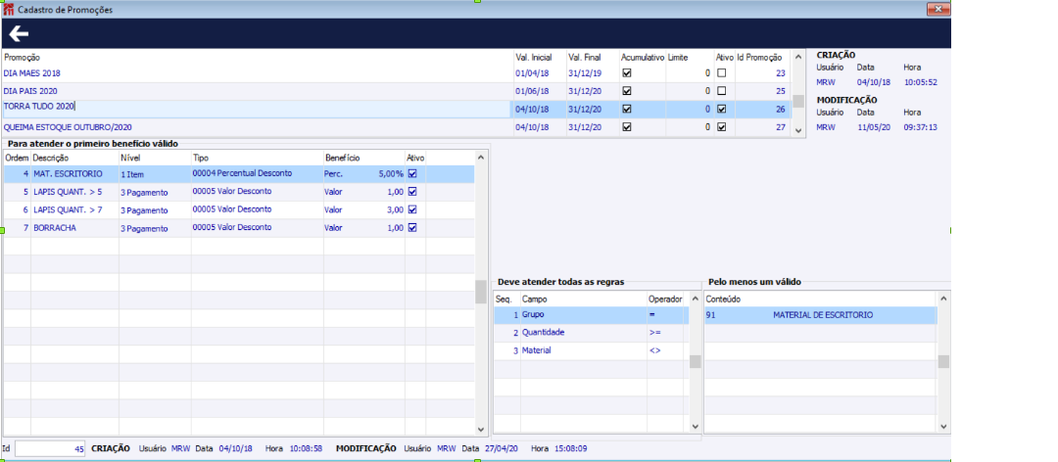The width and height of the screenshot is (1058, 462).
Task: Click the Campo column header
Action: pos(535,299)
